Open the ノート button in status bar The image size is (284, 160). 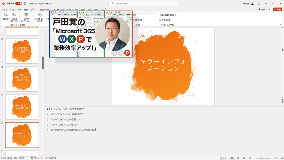pos(223,158)
